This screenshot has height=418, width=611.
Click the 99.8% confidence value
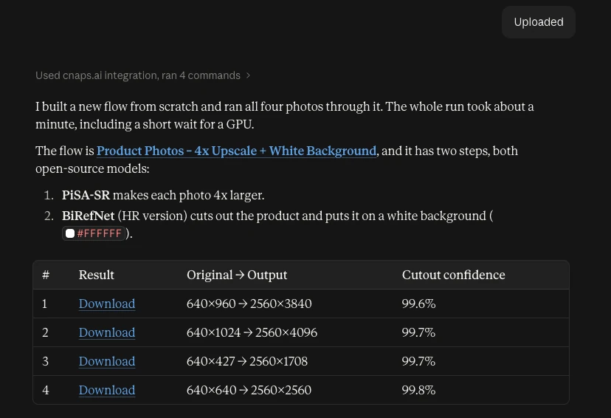418,391
